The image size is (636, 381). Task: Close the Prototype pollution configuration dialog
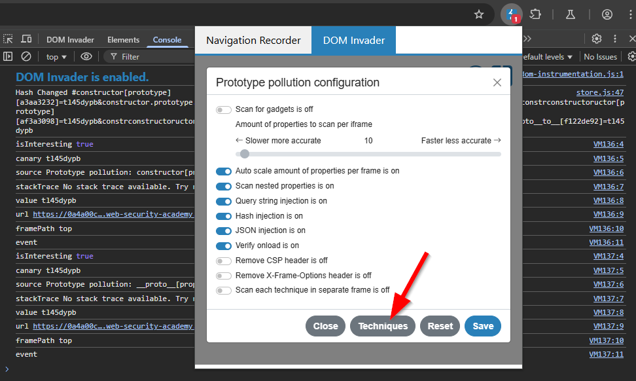[497, 82]
